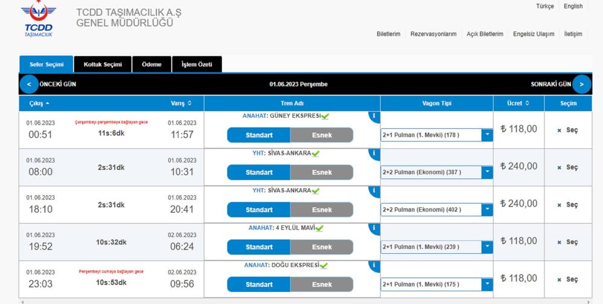Click green checkmark beside Güney Ekspresi
This screenshot has height=304, width=603.
325,116
